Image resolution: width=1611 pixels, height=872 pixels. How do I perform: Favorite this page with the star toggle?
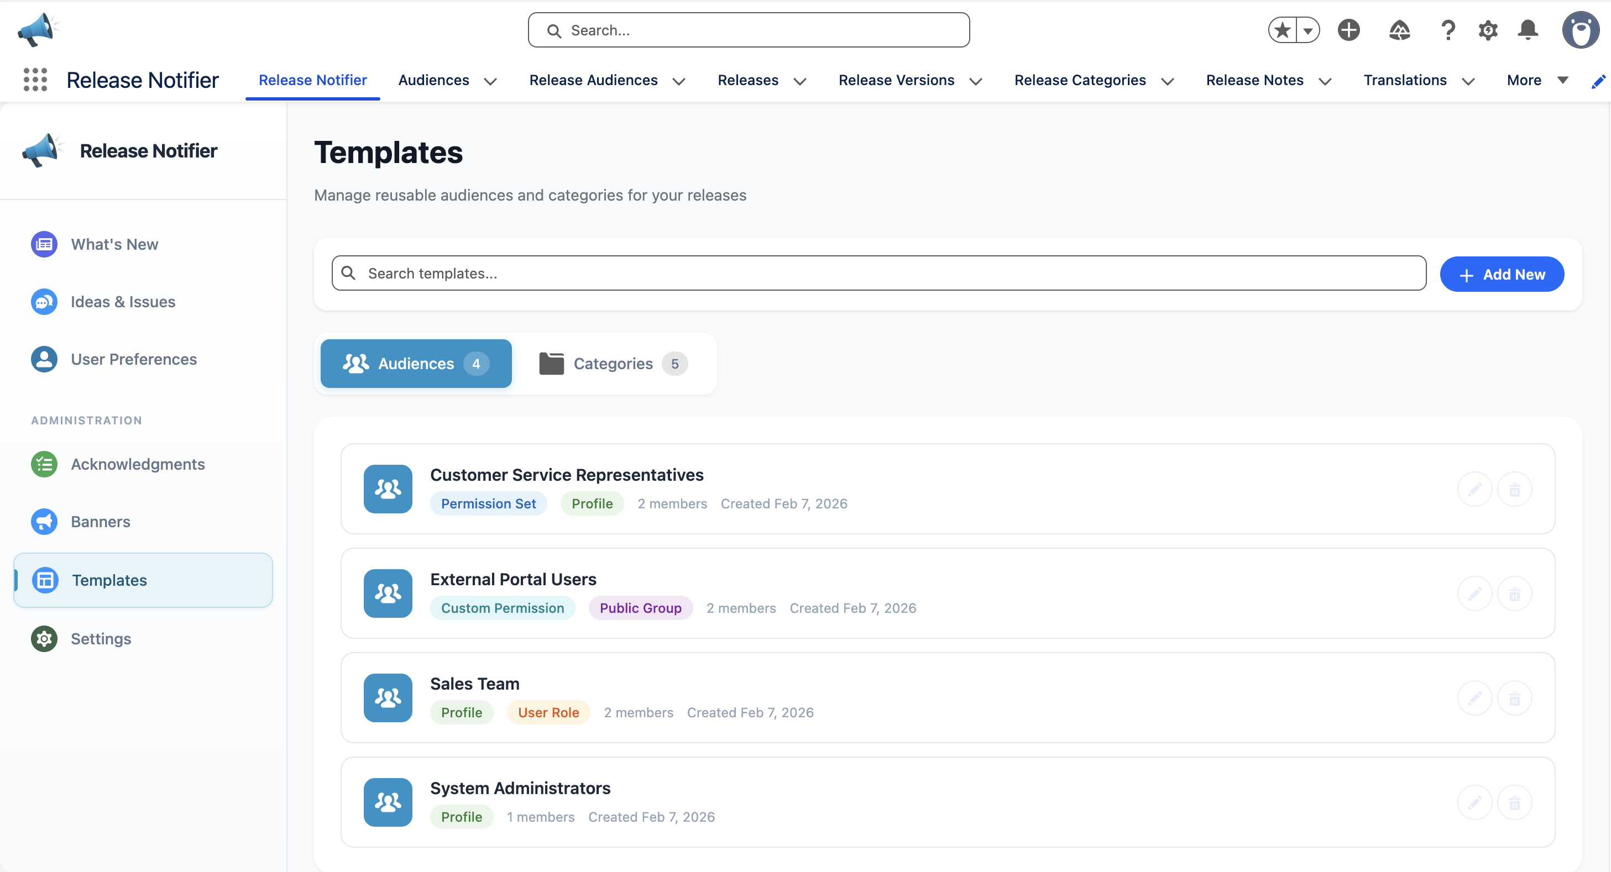coord(1282,29)
